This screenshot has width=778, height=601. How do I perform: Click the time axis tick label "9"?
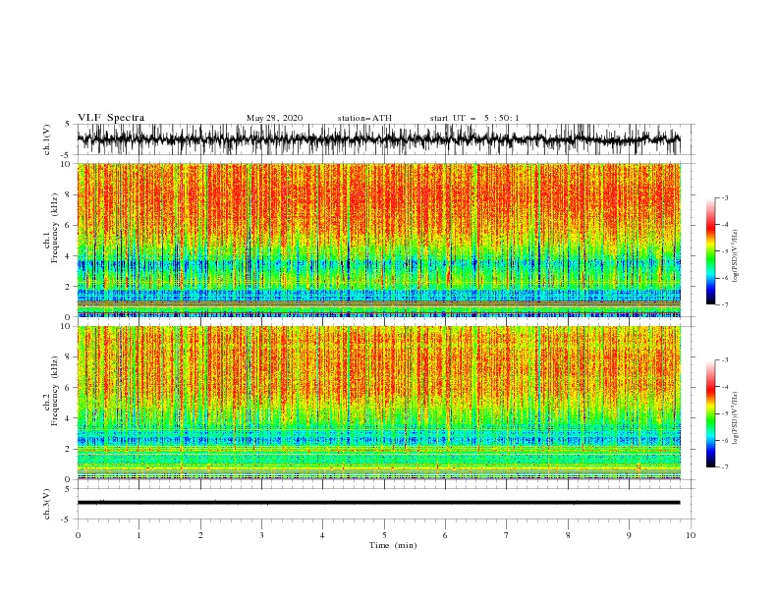(x=629, y=535)
